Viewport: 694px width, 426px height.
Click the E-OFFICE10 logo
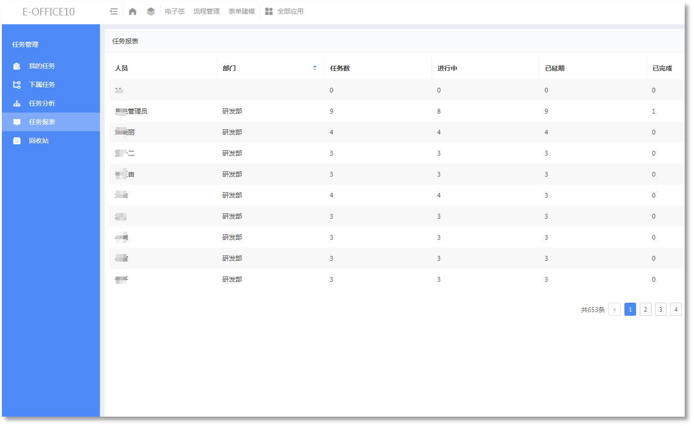click(x=49, y=12)
